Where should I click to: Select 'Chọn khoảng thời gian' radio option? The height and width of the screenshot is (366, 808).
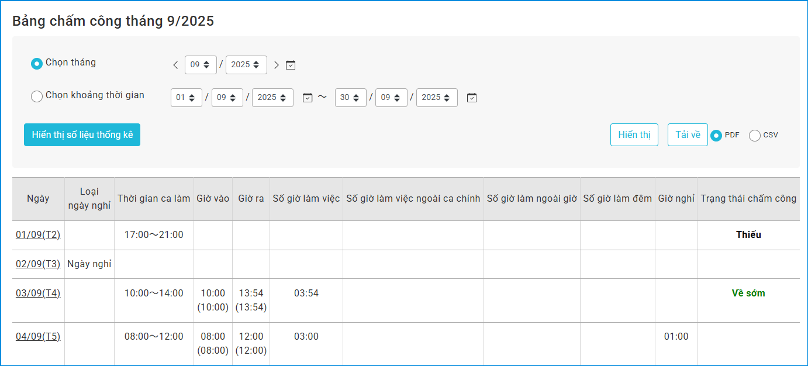(x=37, y=96)
